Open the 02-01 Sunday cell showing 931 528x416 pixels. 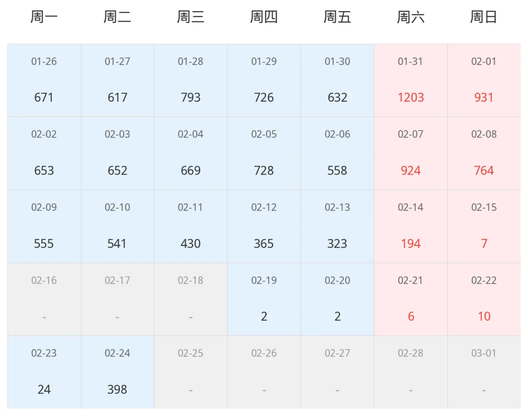(484, 80)
